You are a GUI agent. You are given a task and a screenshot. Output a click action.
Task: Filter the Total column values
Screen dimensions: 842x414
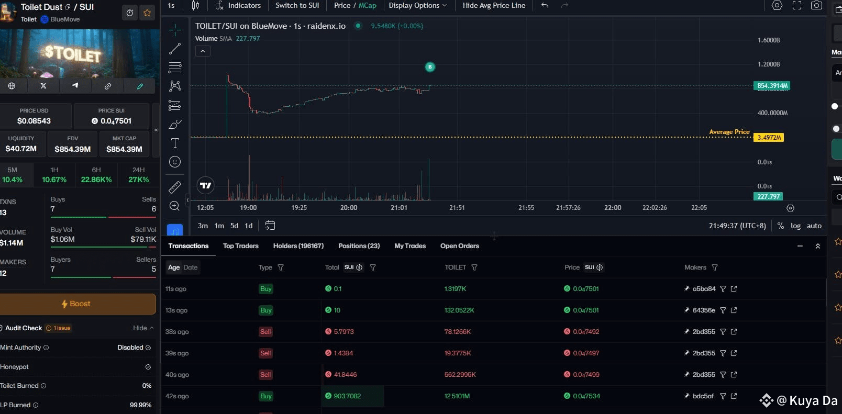coord(373,267)
